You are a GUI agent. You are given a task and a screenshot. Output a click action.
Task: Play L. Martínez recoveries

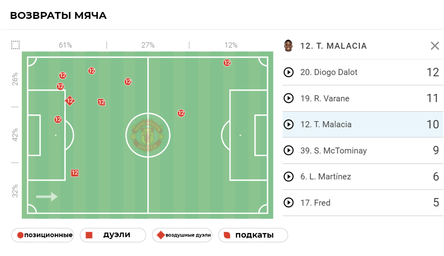click(x=288, y=176)
